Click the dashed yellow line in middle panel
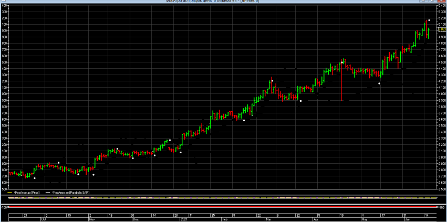Image resolution: width=447 pixels, height=222 pixels. [x=223, y=197]
